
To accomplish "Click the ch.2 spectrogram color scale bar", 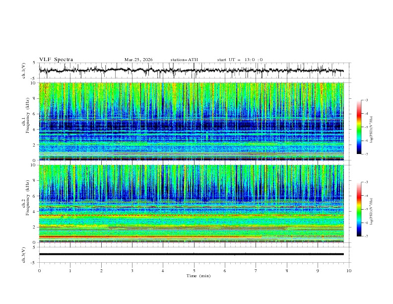I will (359, 209).
